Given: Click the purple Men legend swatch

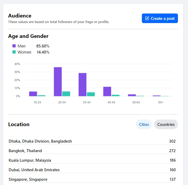Looking at the screenshot, I should point(14,46).
